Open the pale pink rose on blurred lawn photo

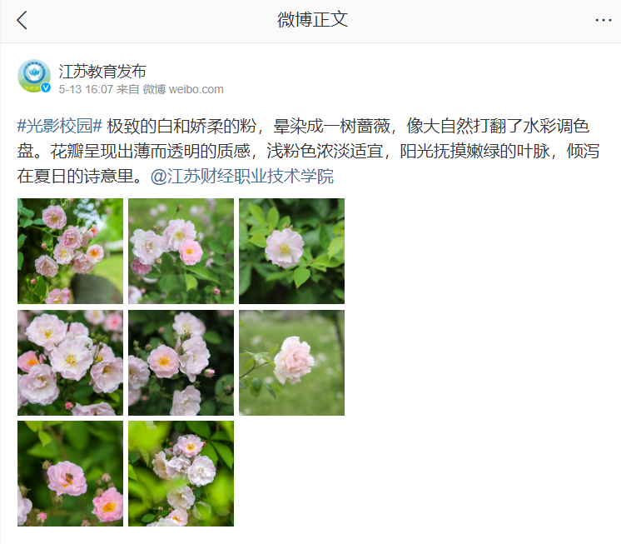pos(292,362)
